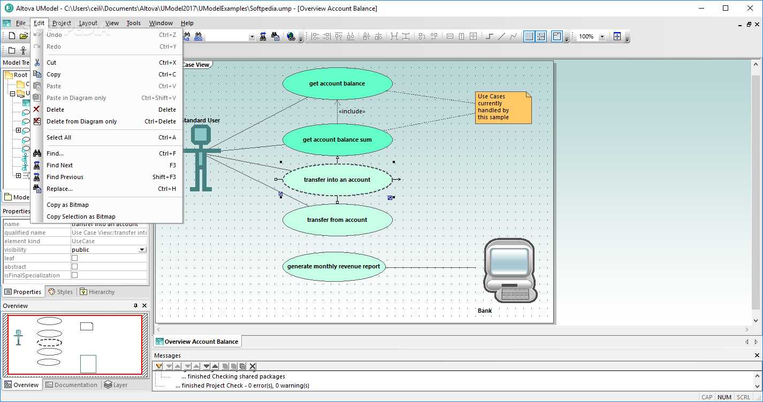763x402 pixels.
Task: Choose Copy as Bitmap
Action: [106, 205]
